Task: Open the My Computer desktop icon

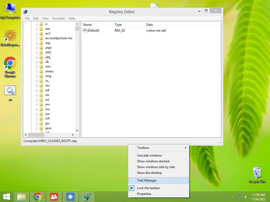Action: [10, 11]
